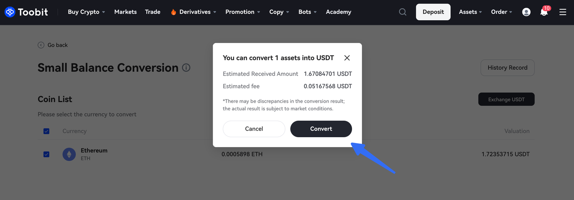This screenshot has height=200, width=574.
Task: Click the Toobit logo icon
Action: tap(9, 12)
